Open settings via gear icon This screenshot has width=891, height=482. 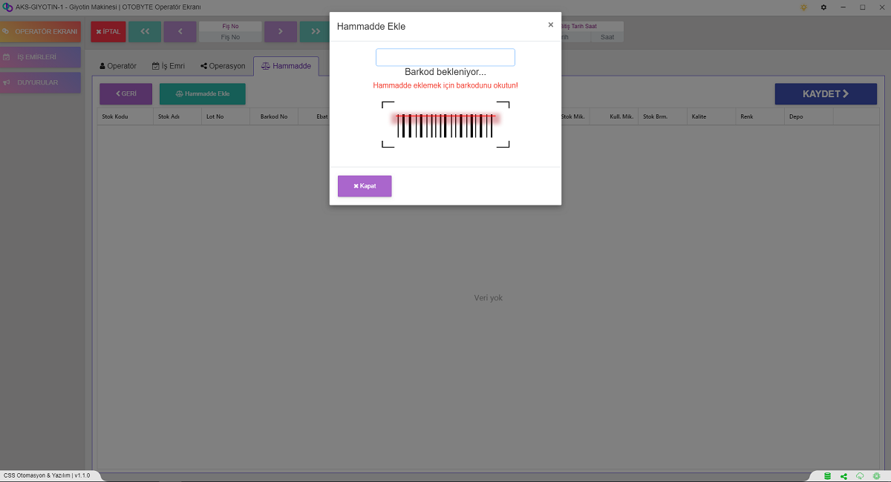tap(823, 7)
